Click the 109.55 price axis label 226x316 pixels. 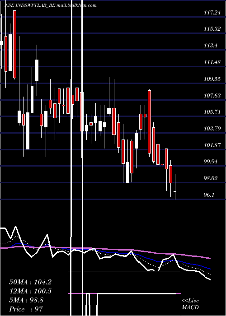pos(212,79)
